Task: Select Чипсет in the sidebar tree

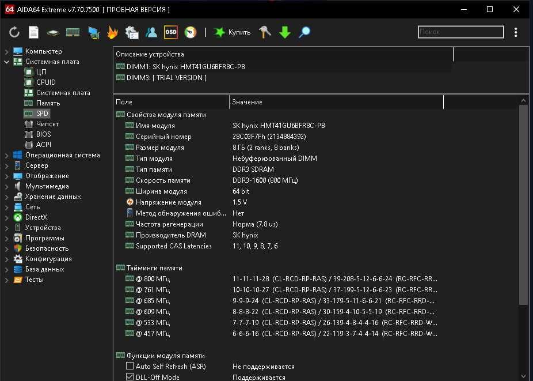Action: click(47, 123)
